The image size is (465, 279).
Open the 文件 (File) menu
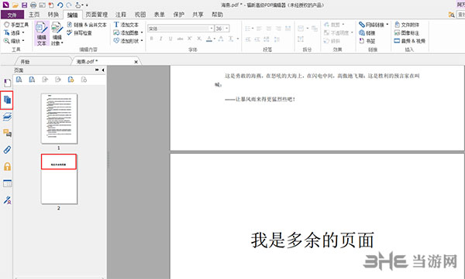tap(12, 15)
